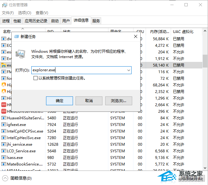The width and height of the screenshot is (208, 185).
Task: Select the 详细信息 tab
Action: pos(81,20)
